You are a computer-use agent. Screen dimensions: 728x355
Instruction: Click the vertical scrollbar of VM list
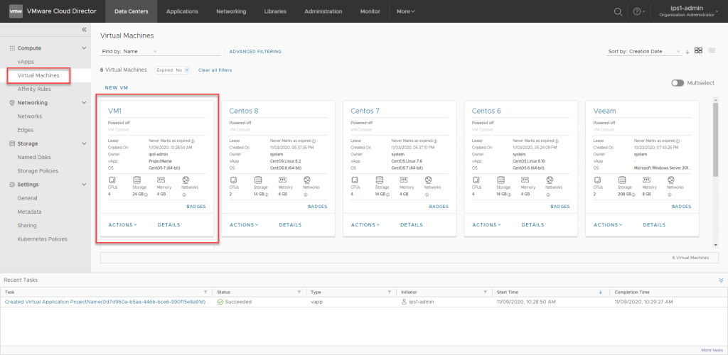pos(714,142)
